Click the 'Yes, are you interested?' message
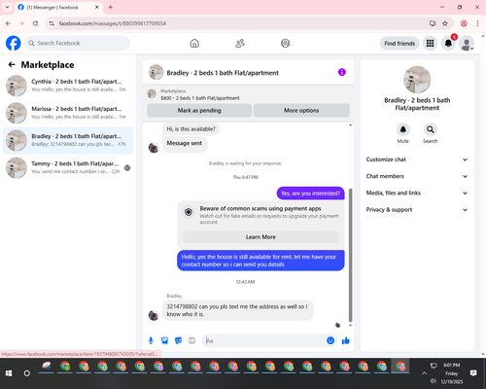The image size is (486, 389). pyautogui.click(x=310, y=194)
